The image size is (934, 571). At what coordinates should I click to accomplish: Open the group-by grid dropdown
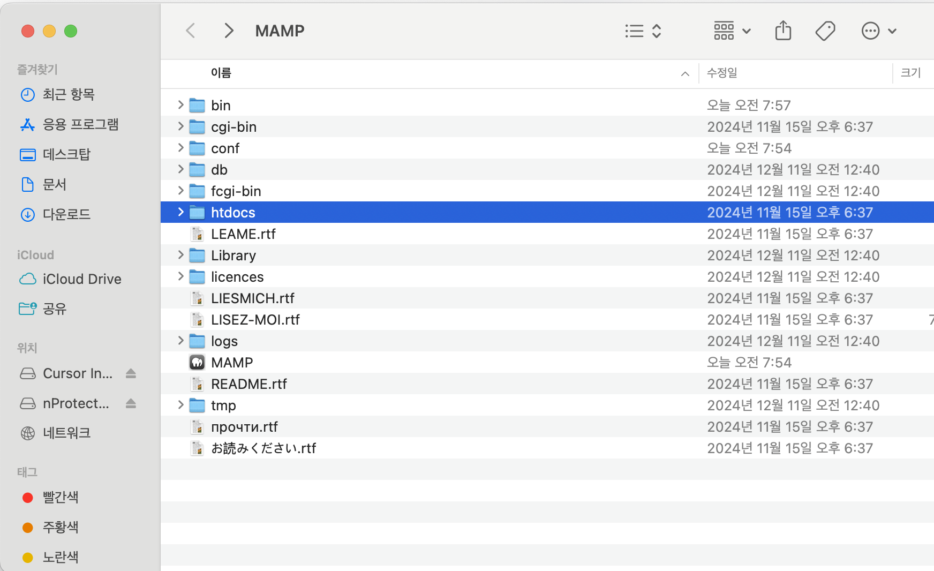[732, 31]
